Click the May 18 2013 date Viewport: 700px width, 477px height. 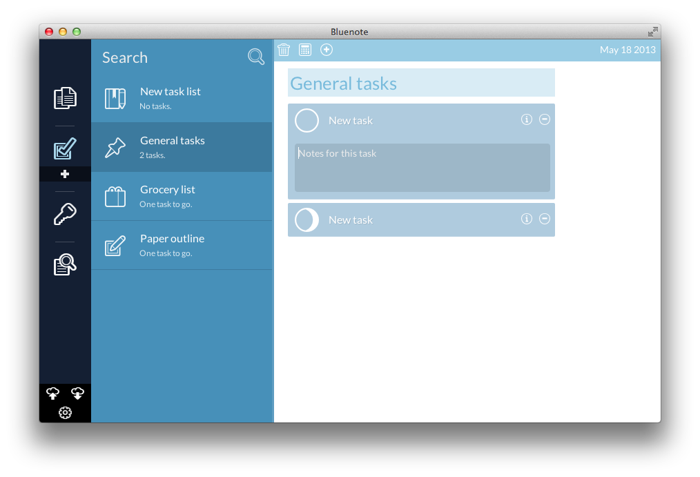[x=628, y=50]
